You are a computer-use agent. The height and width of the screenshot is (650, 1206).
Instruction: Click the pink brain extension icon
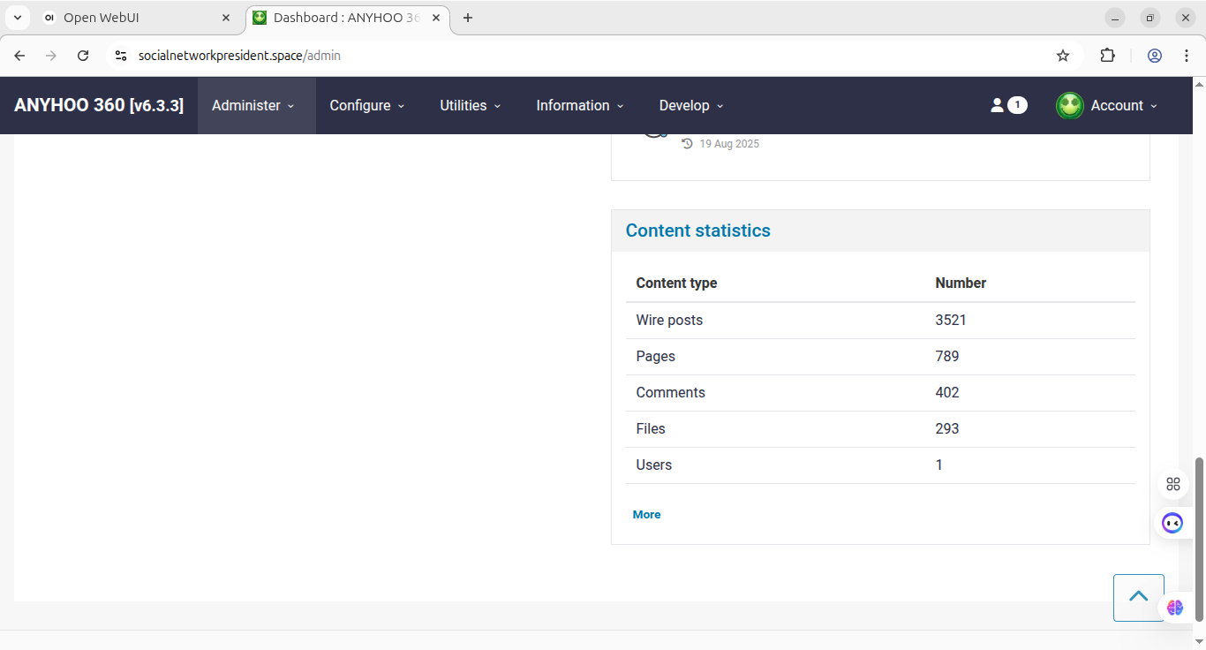(x=1174, y=608)
